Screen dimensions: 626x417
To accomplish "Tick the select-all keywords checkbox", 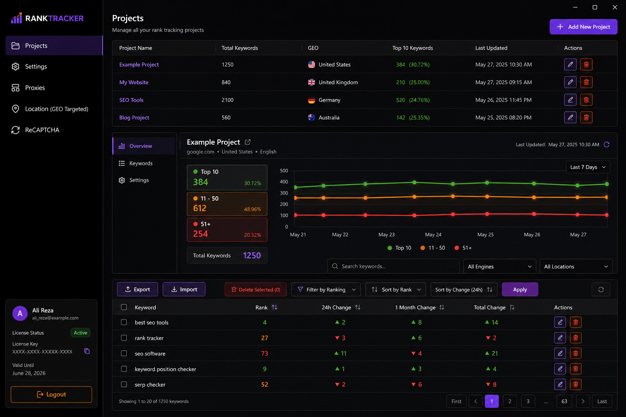I will click(x=124, y=307).
